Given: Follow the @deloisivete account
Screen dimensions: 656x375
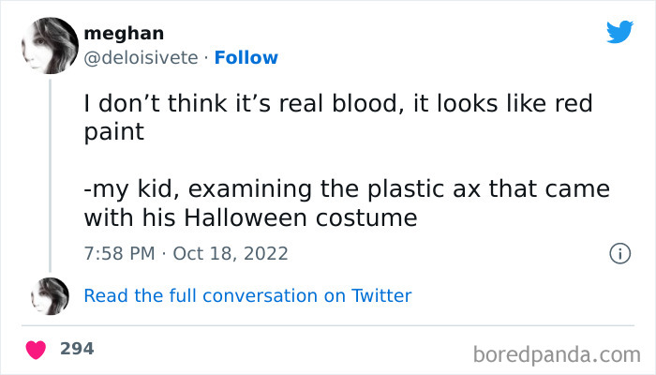Looking at the screenshot, I should click(x=246, y=58).
